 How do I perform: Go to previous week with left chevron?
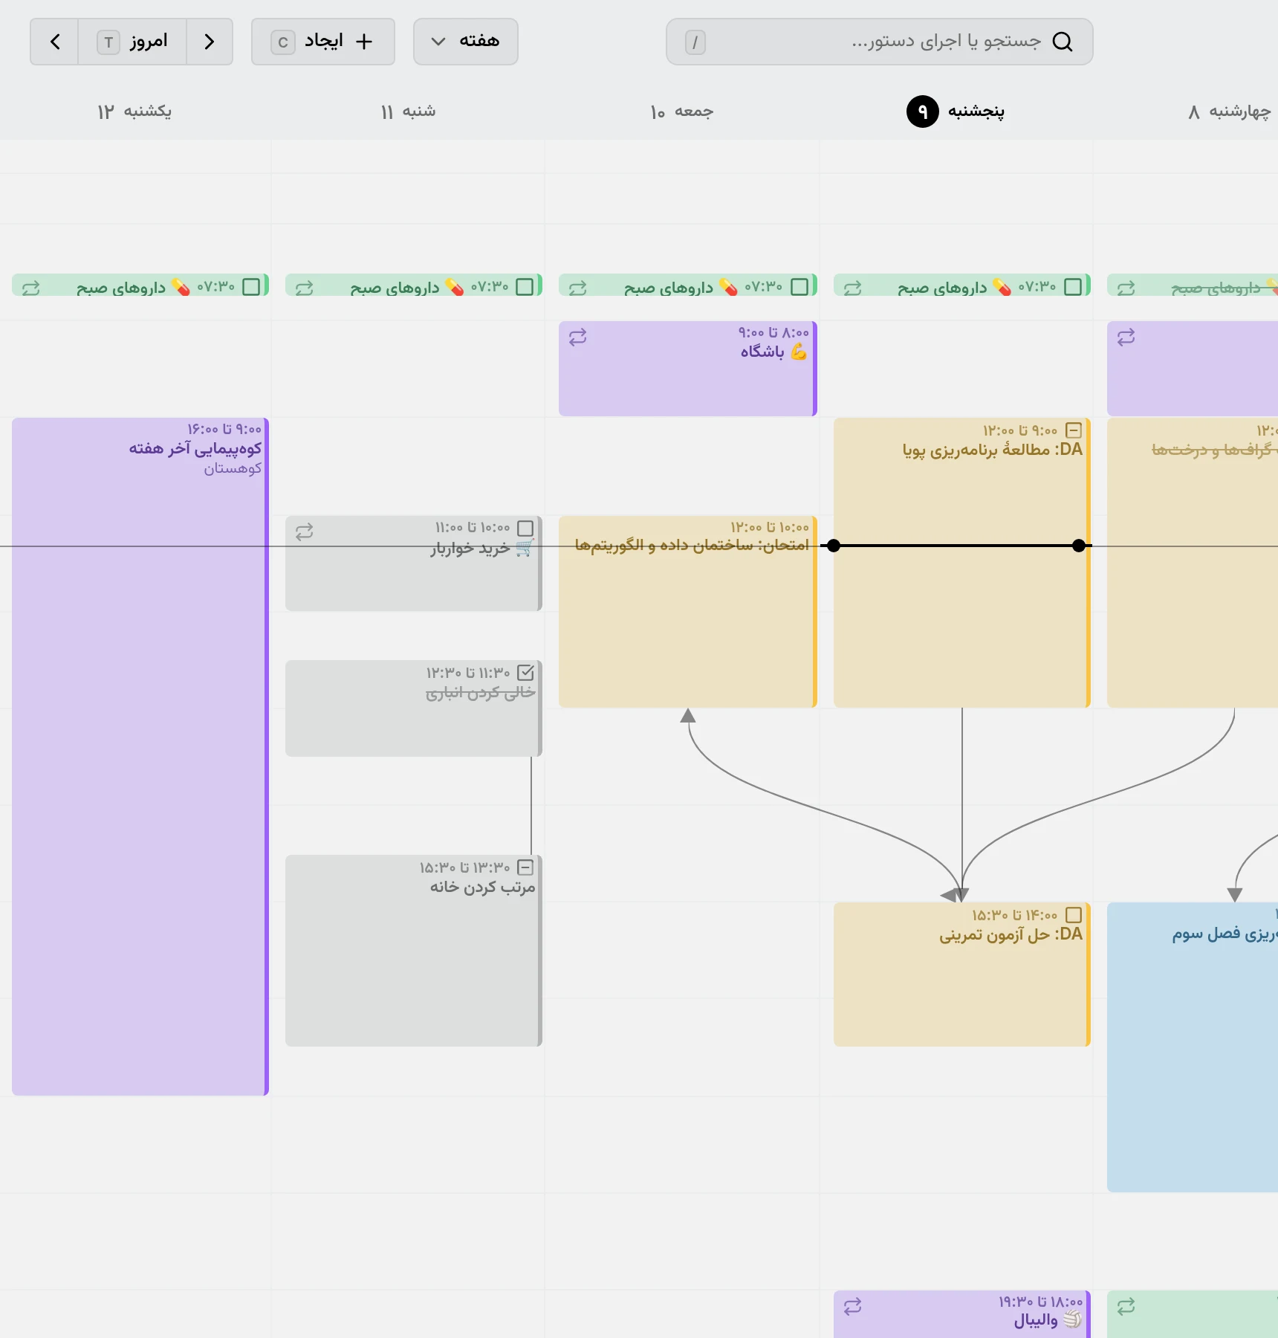click(x=54, y=42)
